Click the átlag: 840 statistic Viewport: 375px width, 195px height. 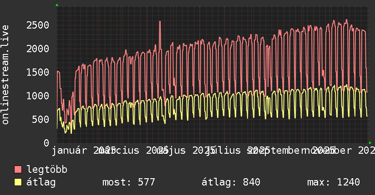pyautogui.click(x=231, y=182)
